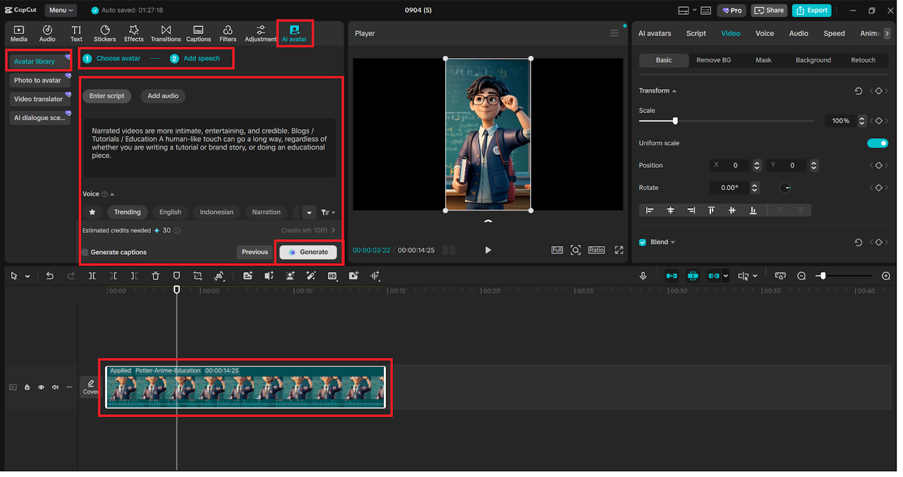The height and width of the screenshot is (477, 903).
Task: Delete the selected clip with trash icon
Action: (x=155, y=276)
